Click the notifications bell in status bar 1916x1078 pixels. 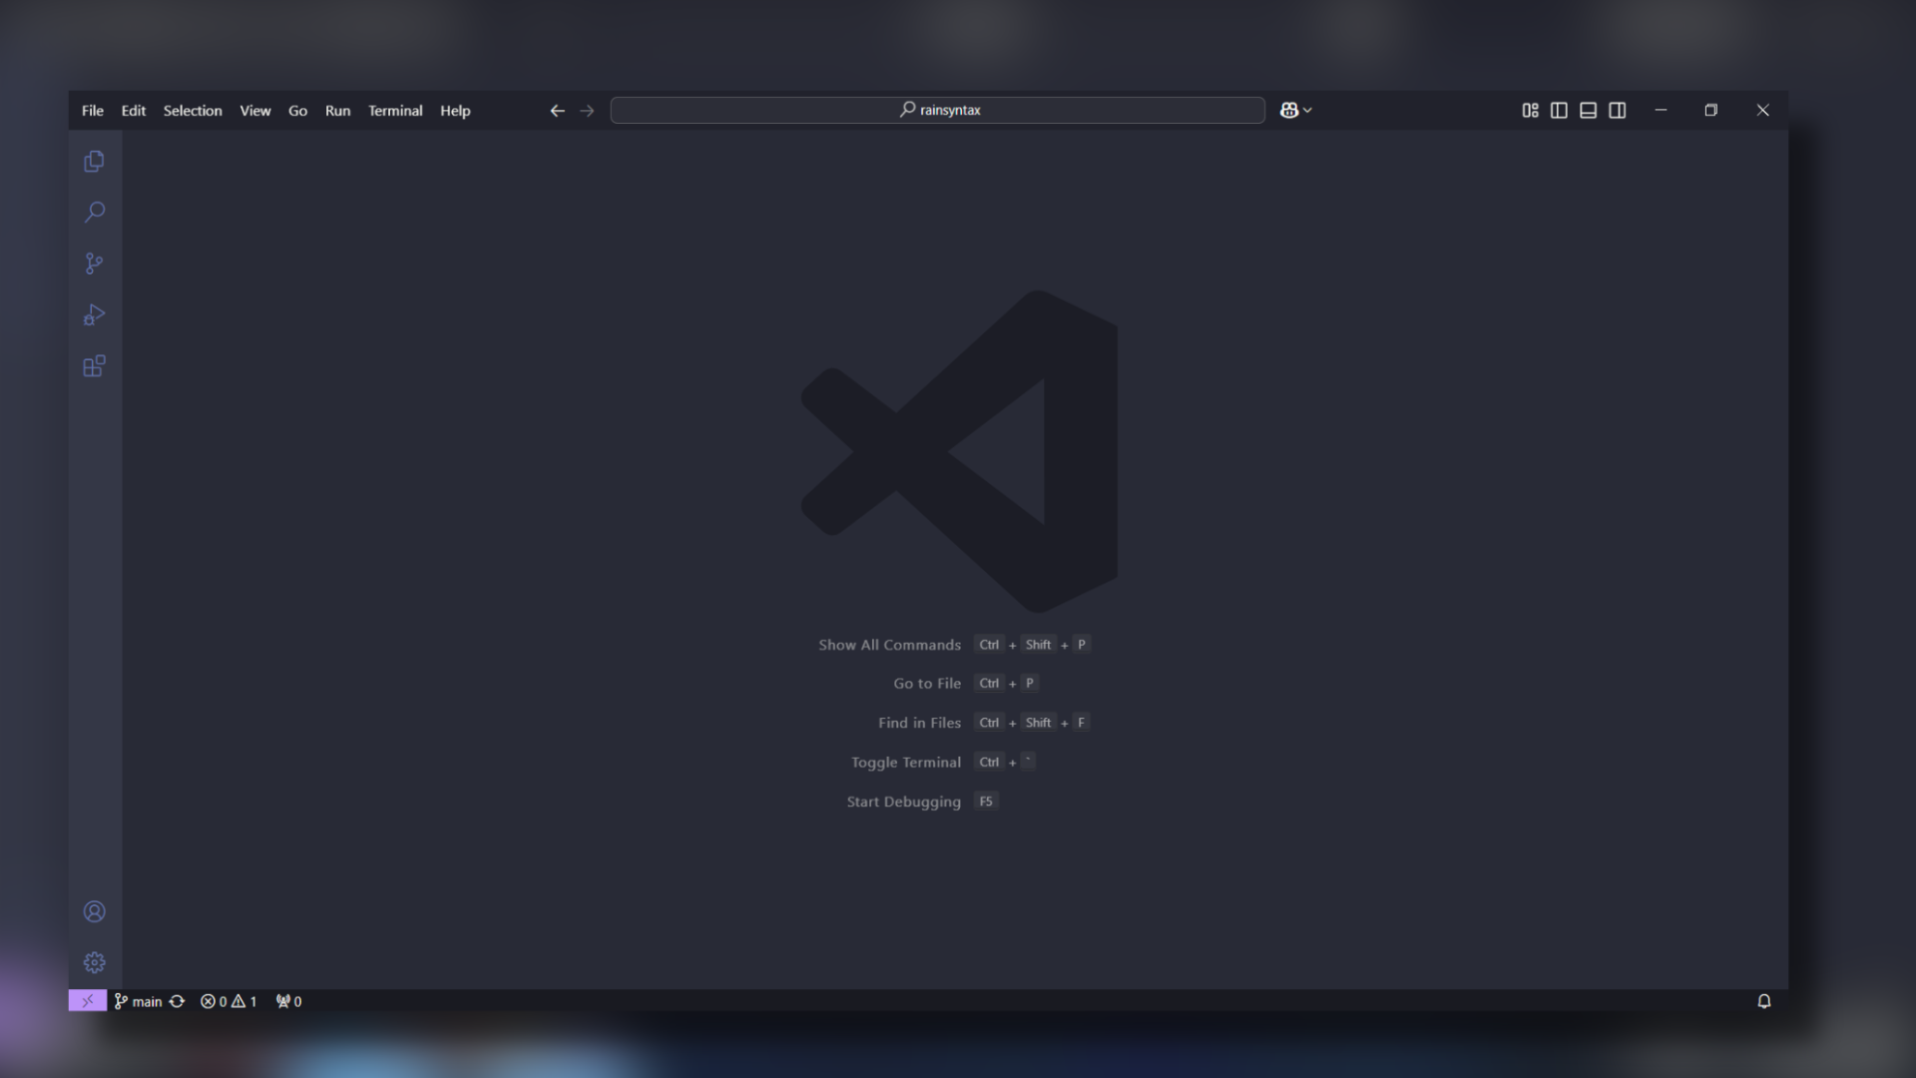coord(1763,1001)
